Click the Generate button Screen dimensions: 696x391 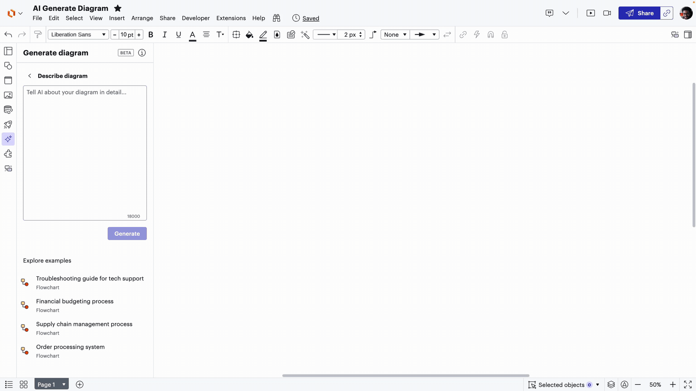[127, 234]
